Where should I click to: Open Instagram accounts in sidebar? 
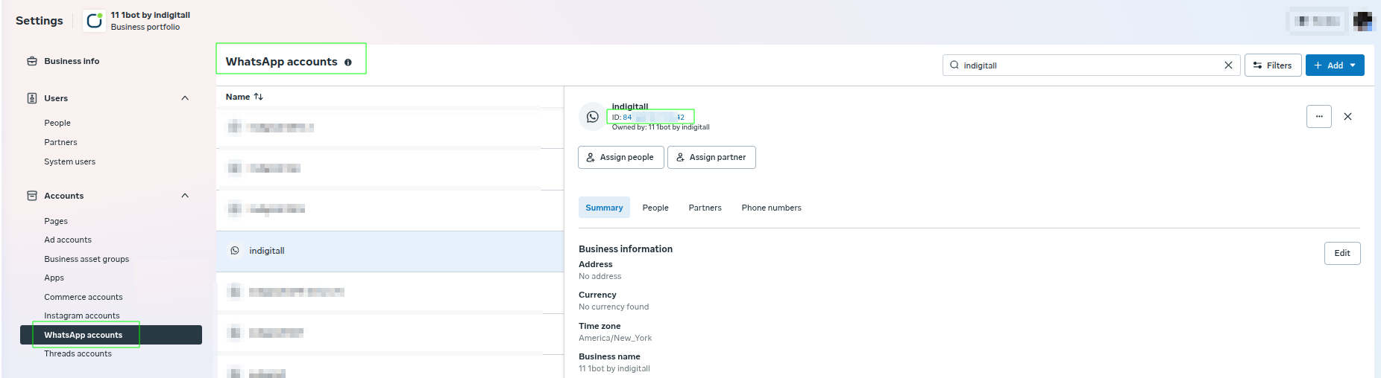click(81, 315)
